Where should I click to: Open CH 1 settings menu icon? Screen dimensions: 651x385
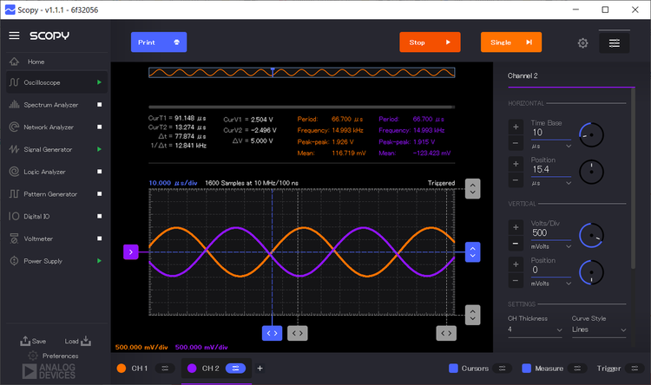click(x=165, y=369)
